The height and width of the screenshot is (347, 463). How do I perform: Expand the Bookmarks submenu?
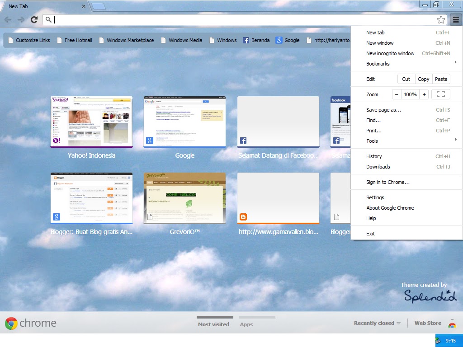point(406,64)
